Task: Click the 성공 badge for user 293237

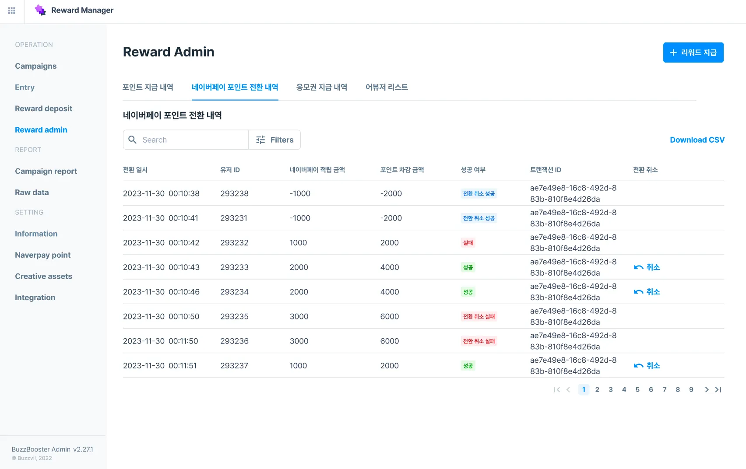Action: coord(468,365)
